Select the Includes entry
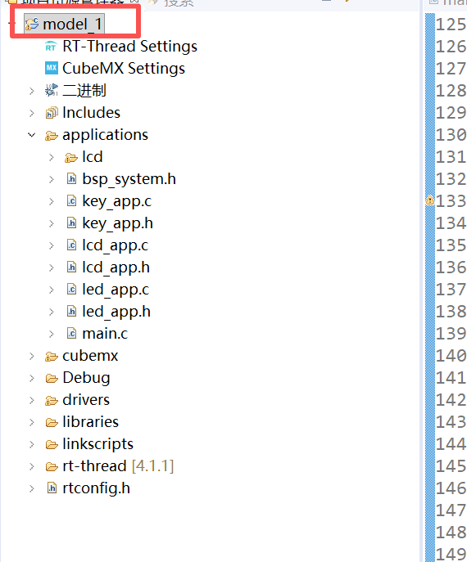This screenshot has width=467, height=562. pos(91,113)
